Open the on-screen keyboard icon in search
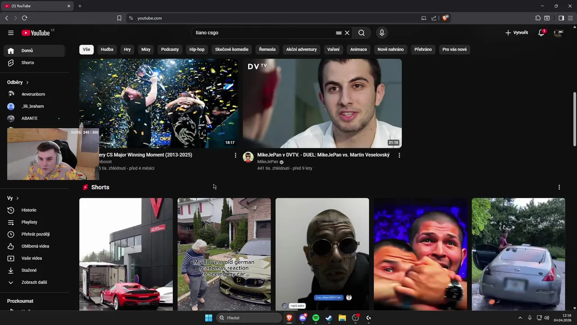This screenshot has height=325, width=577. (x=339, y=33)
